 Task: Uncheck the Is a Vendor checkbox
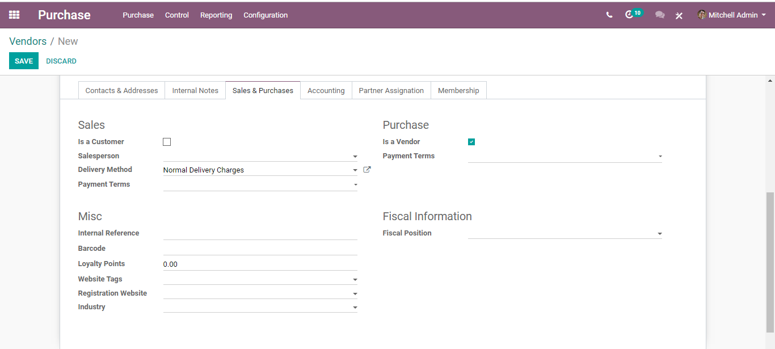[471, 142]
